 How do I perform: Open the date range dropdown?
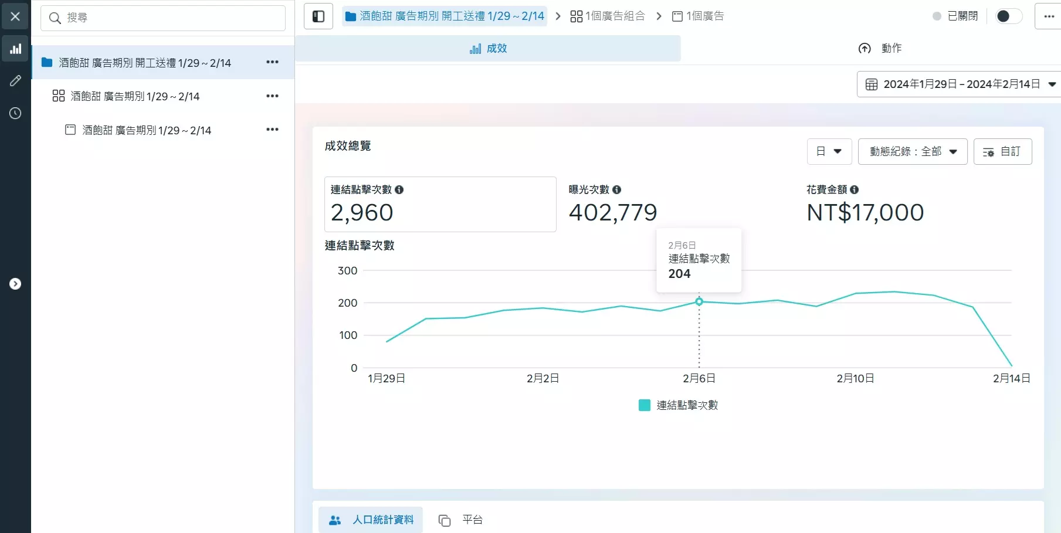[958, 84]
